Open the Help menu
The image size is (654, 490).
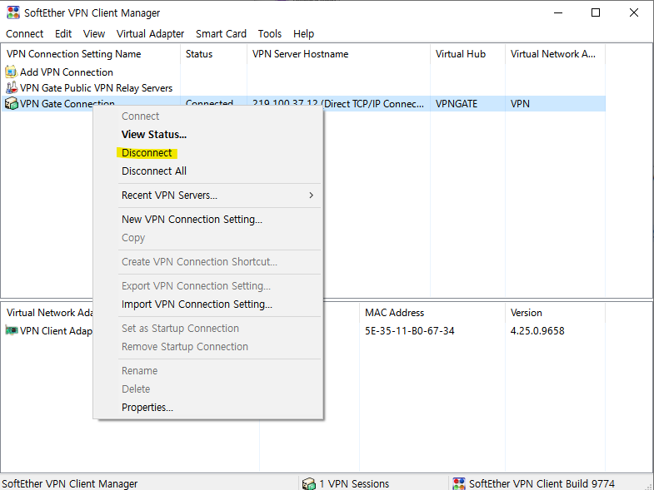point(303,34)
